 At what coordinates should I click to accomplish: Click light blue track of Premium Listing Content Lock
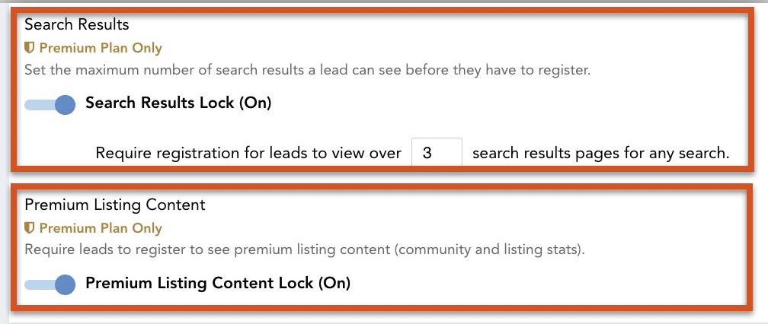coord(39,285)
